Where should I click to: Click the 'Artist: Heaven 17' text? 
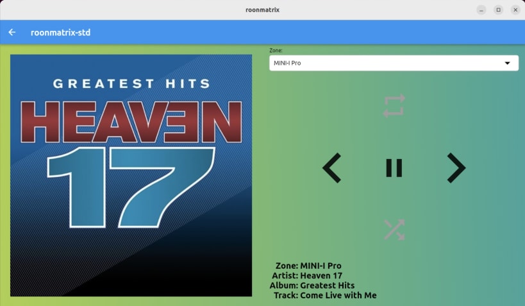307,275
